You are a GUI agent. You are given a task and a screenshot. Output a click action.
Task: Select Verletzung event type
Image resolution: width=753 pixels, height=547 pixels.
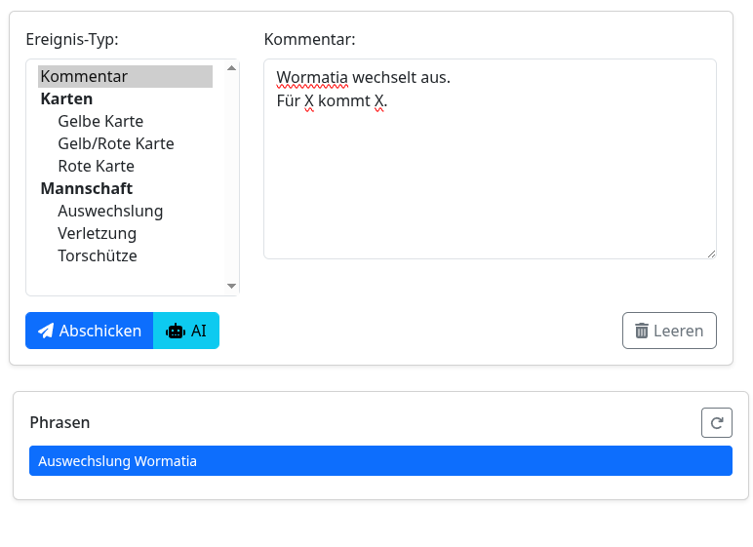98,233
